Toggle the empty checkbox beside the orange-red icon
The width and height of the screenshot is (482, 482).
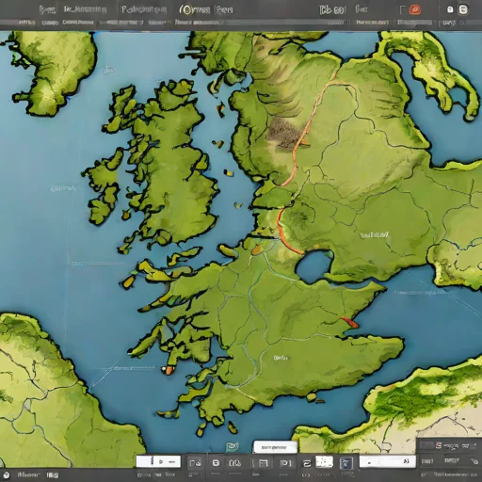pyautogui.click(x=403, y=10)
